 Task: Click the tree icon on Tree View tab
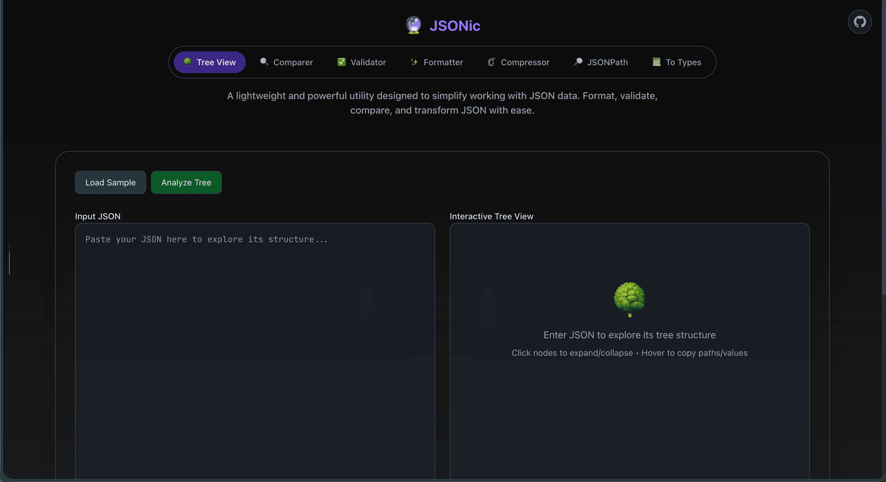(x=187, y=62)
